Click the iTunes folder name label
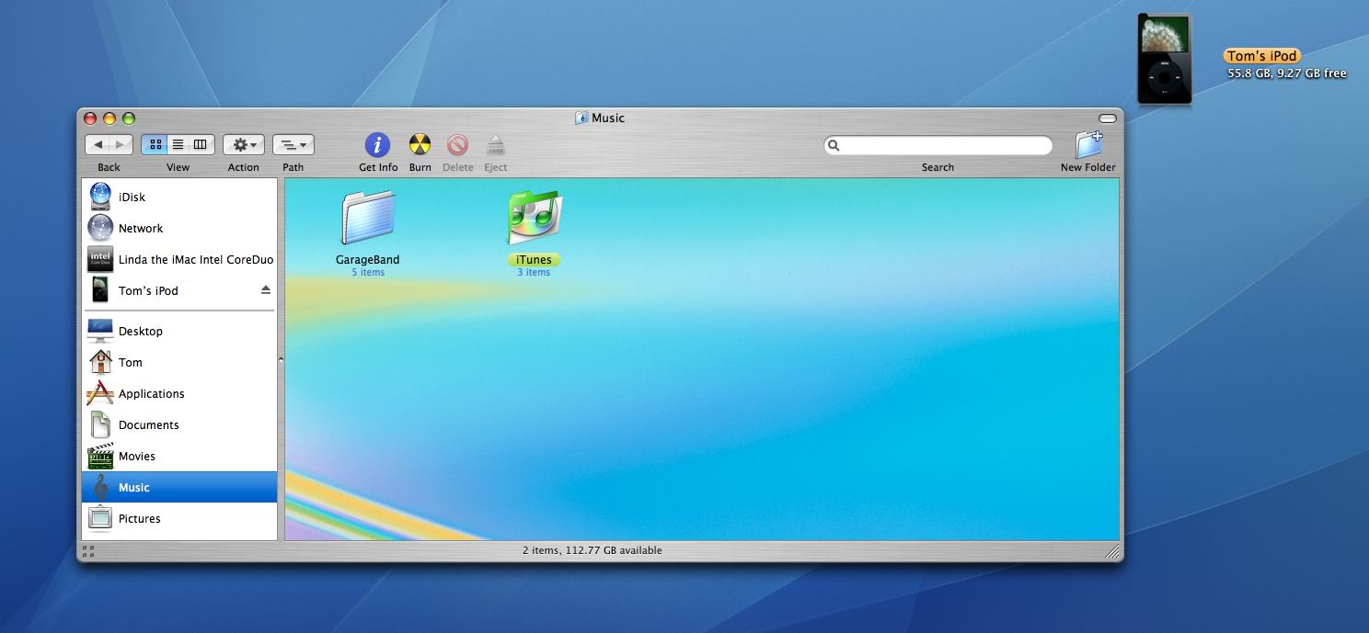1369x633 pixels. point(534,260)
